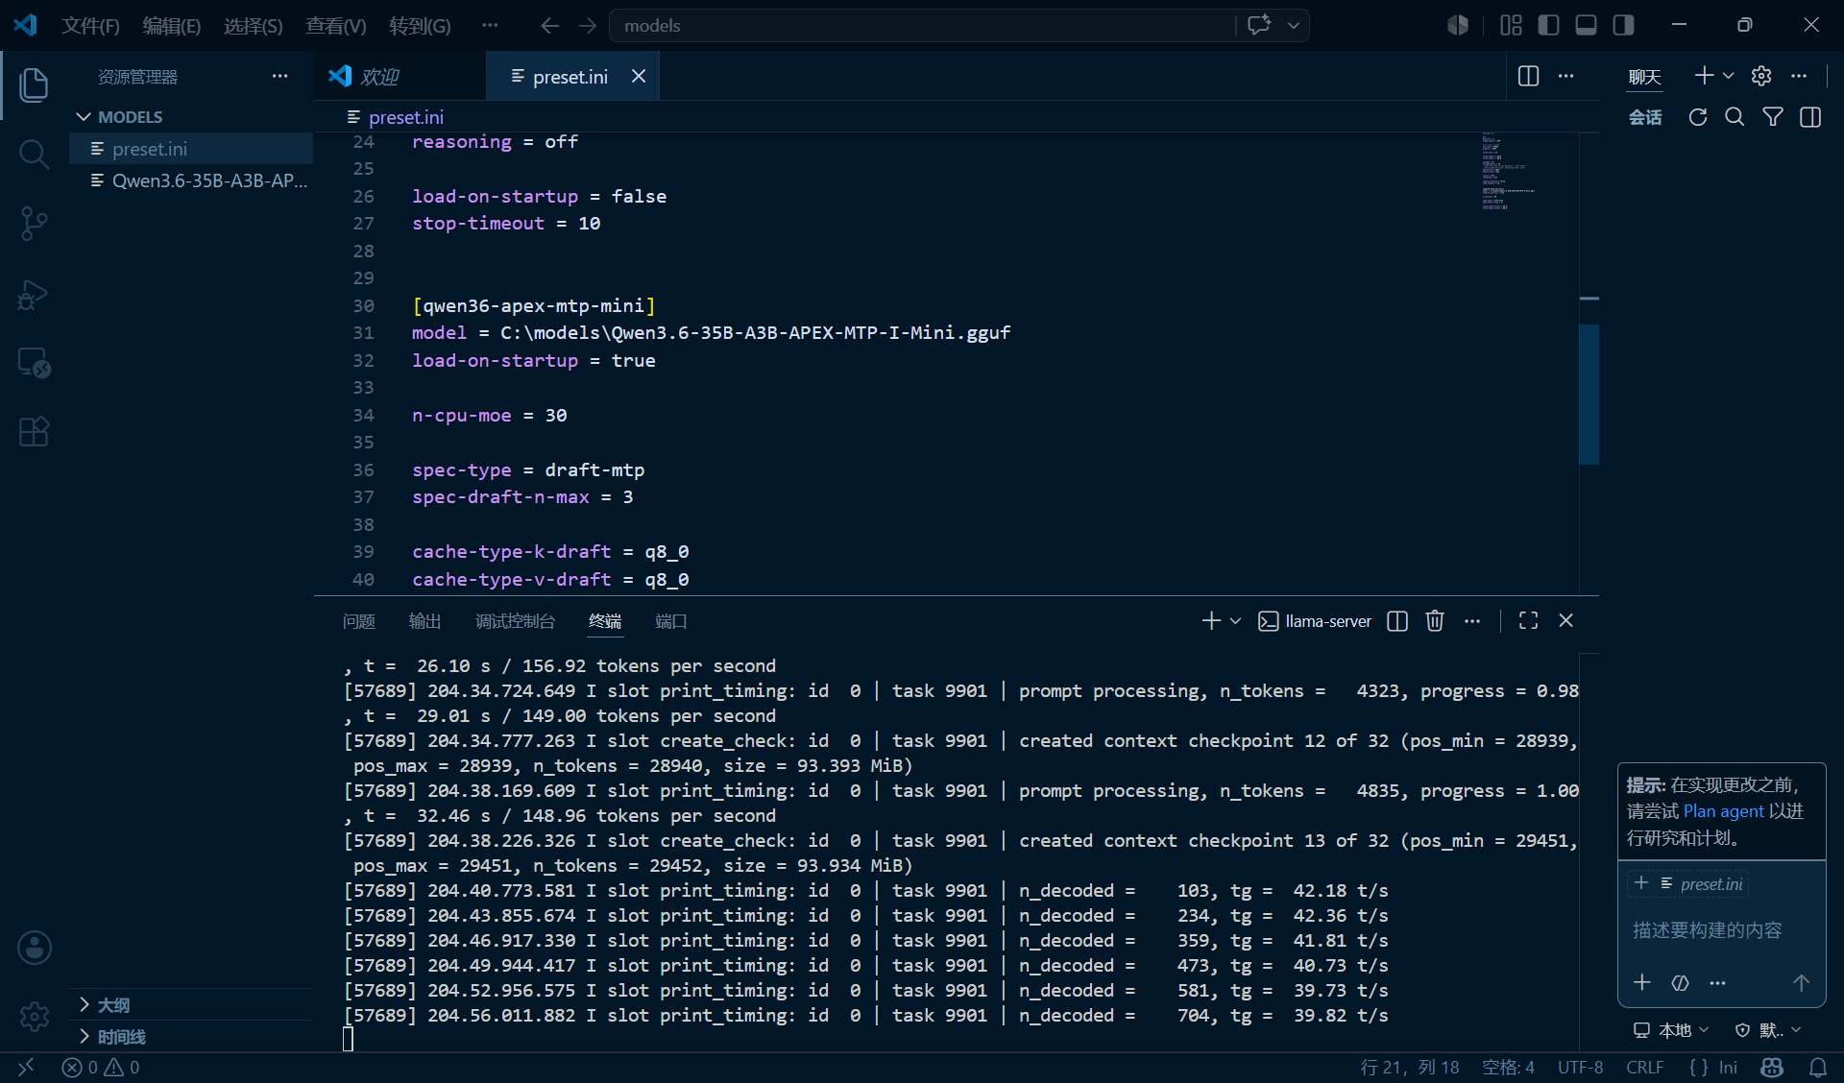Screen dimensions: 1844x1083
Task: Open terminal panel more actions
Action: (x=1472, y=621)
